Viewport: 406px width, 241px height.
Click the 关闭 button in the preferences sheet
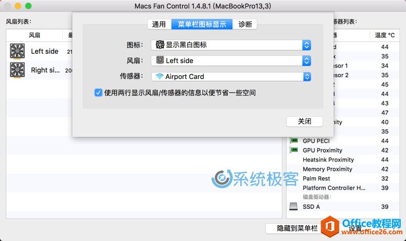click(x=304, y=121)
